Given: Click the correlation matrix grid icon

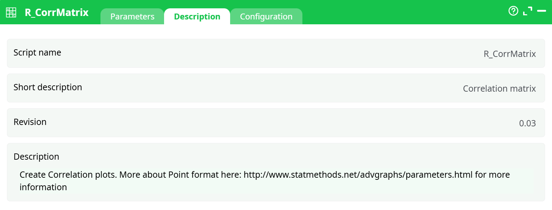Looking at the screenshot, I should [11, 12].
